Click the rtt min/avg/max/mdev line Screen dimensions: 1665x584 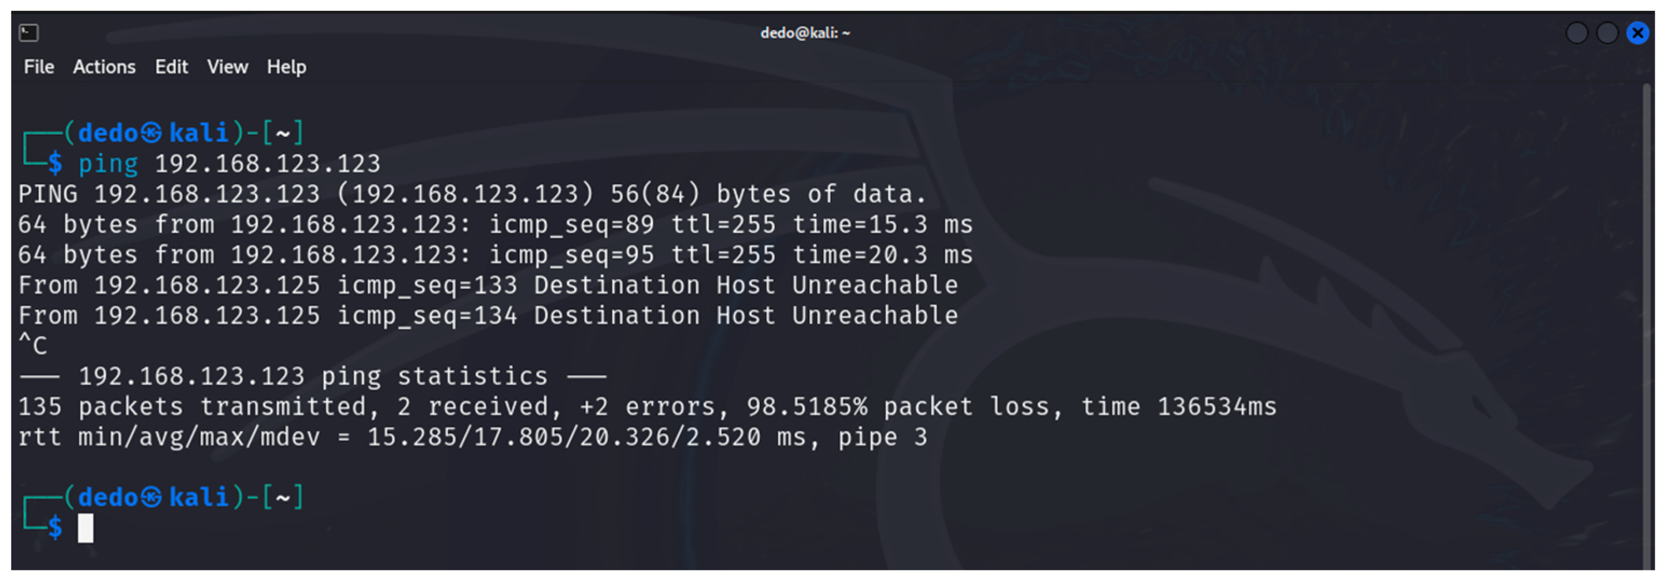pyautogui.click(x=472, y=437)
